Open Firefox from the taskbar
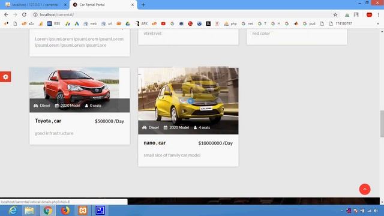Screen dimensions: 384x216 65,211
